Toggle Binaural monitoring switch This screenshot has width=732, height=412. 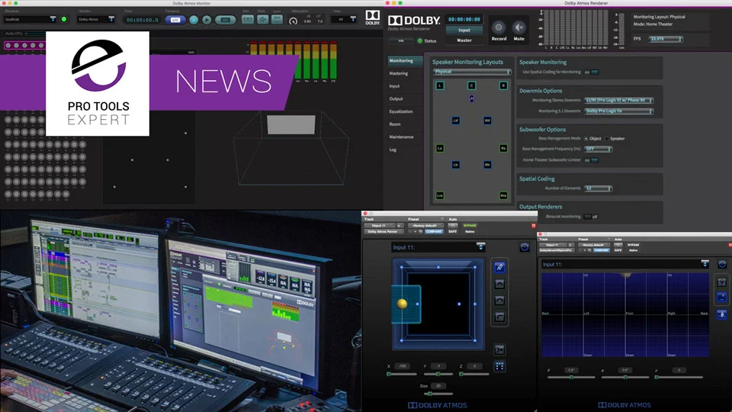point(588,217)
